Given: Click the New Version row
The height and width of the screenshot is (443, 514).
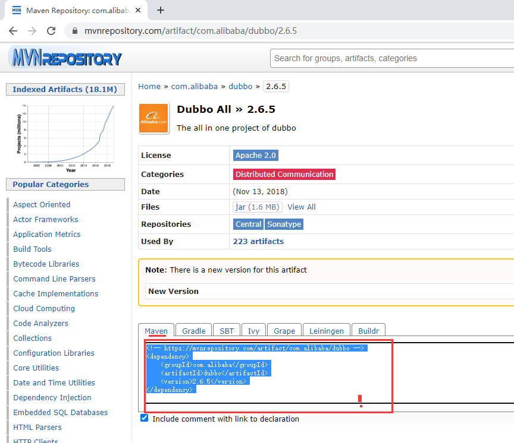Looking at the screenshot, I should [x=330, y=291].
